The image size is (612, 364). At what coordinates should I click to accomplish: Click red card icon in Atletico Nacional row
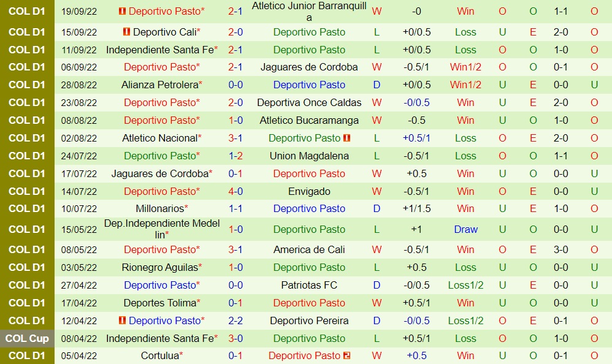pos(347,138)
